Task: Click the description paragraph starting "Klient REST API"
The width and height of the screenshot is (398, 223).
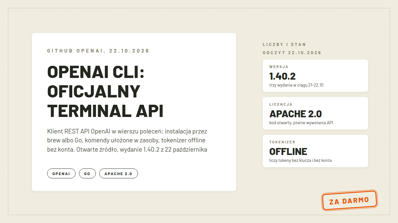Action: [x=127, y=140]
